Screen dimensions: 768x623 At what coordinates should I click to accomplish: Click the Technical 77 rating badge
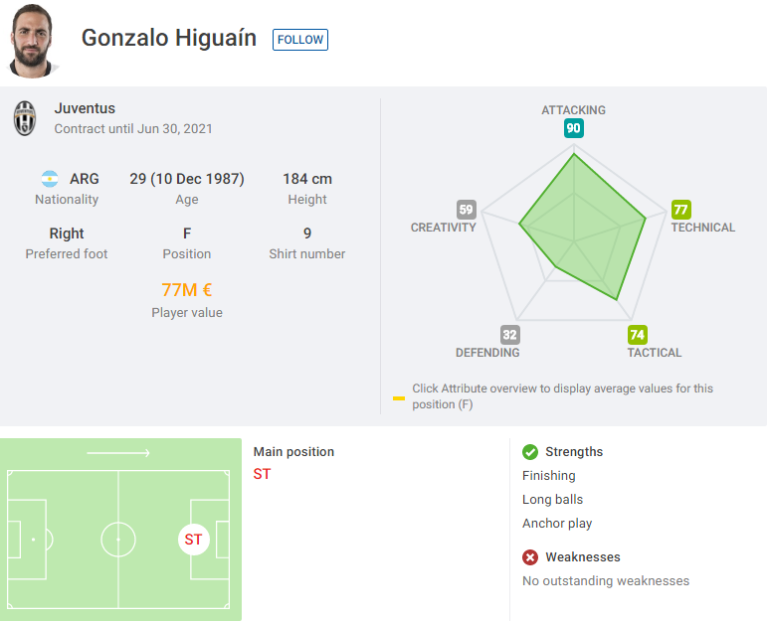[680, 210]
